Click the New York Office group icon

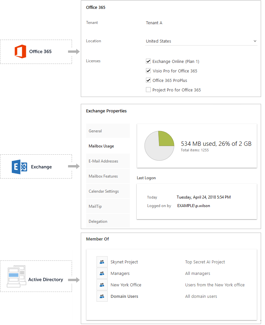[x=102, y=285]
